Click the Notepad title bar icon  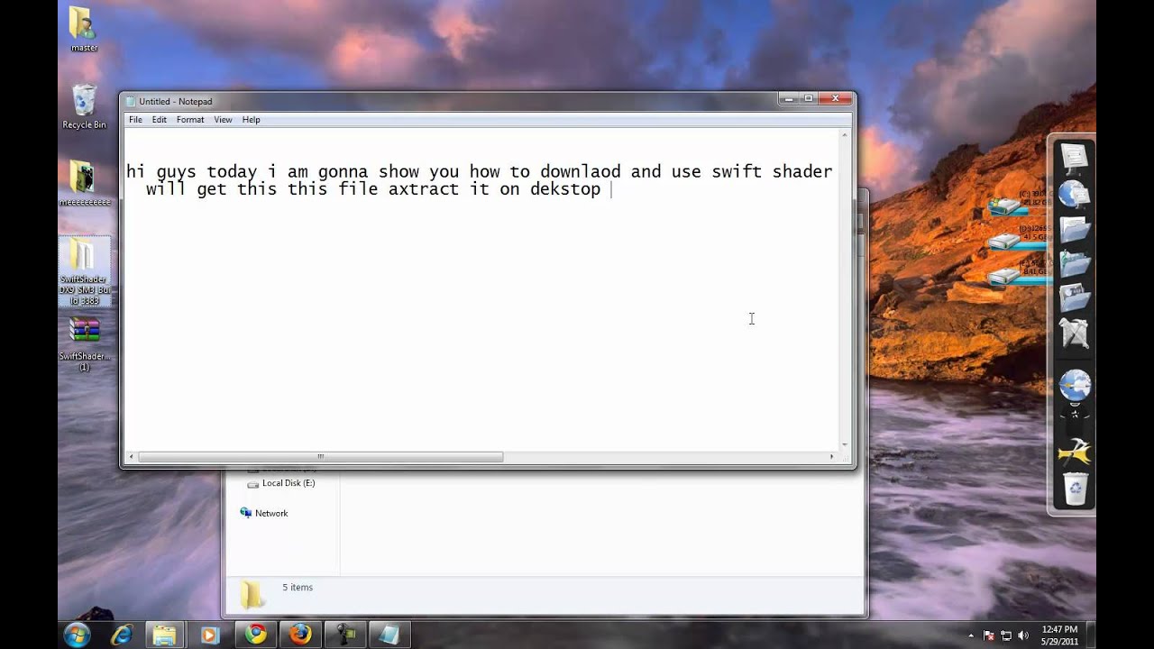pos(131,101)
